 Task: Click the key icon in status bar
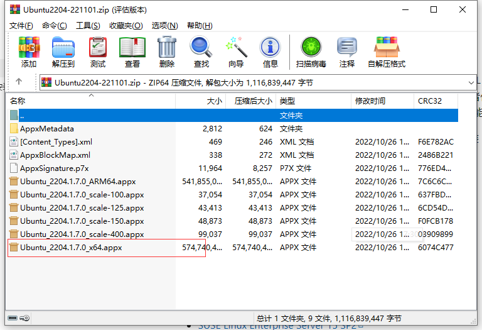pos(24,318)
